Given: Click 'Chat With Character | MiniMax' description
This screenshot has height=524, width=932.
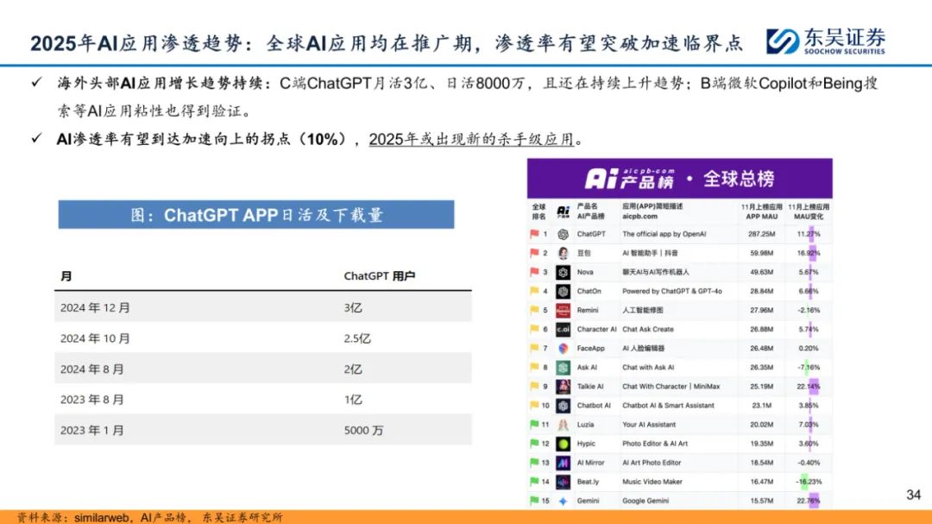Looking at the screenshot, I should [x=671, y=387].
